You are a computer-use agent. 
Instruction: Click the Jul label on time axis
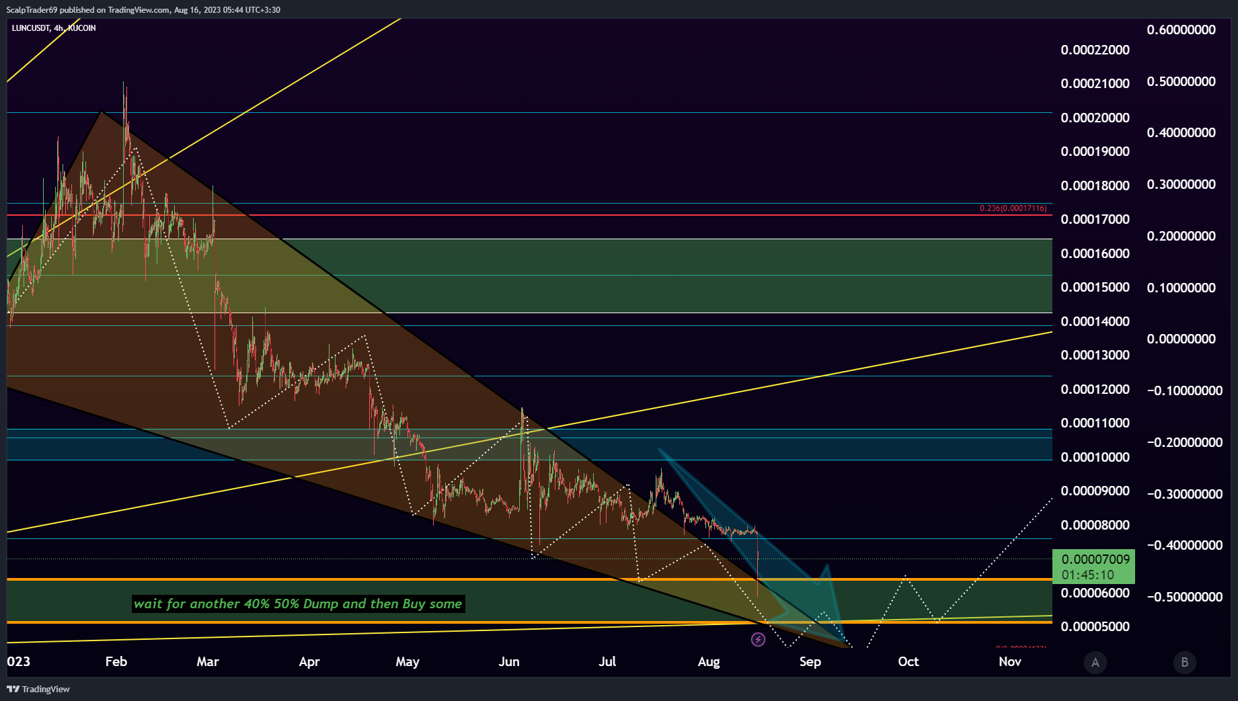(x=607, y=661)
